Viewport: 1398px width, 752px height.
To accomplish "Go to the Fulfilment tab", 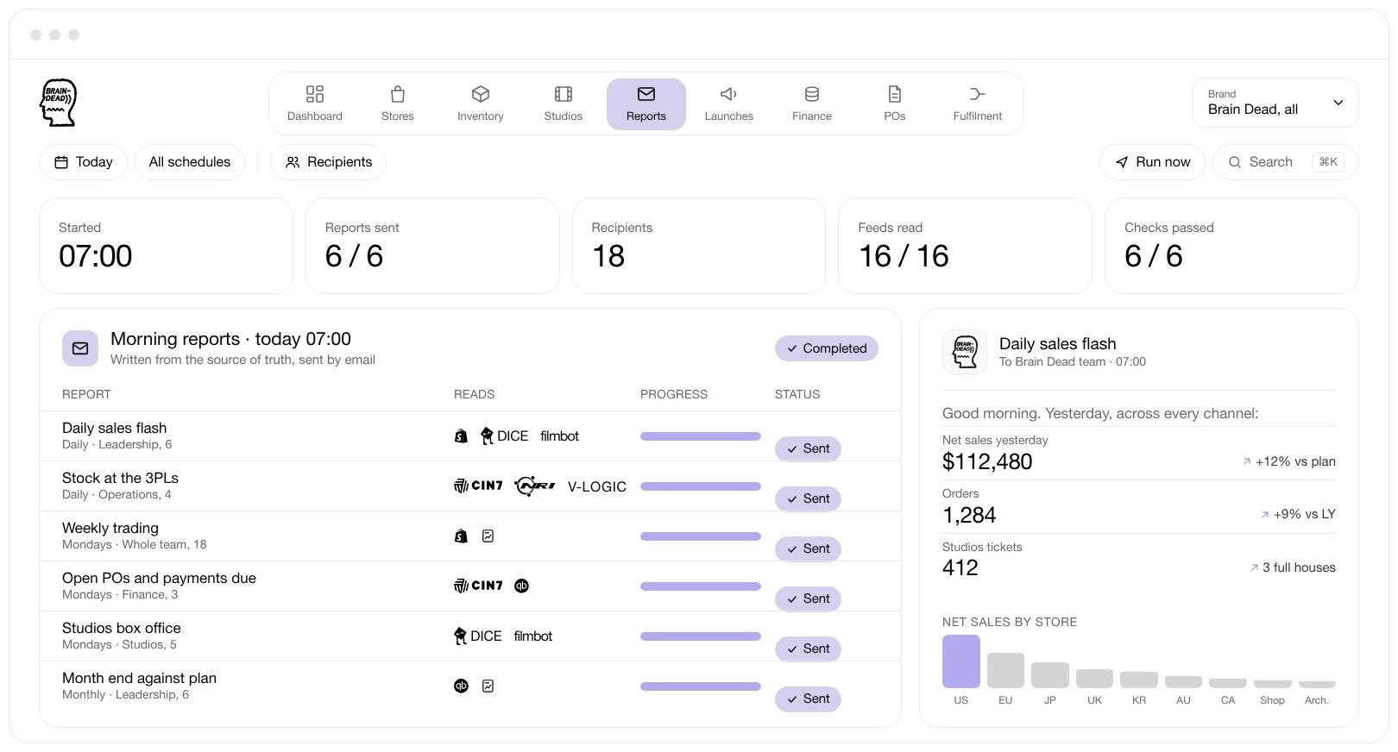I will tap(978, 104).
